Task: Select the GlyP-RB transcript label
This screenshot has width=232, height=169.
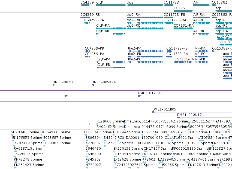Action: tap(103, 31)
